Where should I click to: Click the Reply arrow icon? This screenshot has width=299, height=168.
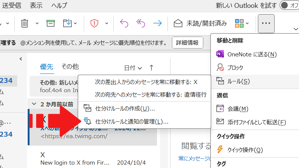click(124, 23)
